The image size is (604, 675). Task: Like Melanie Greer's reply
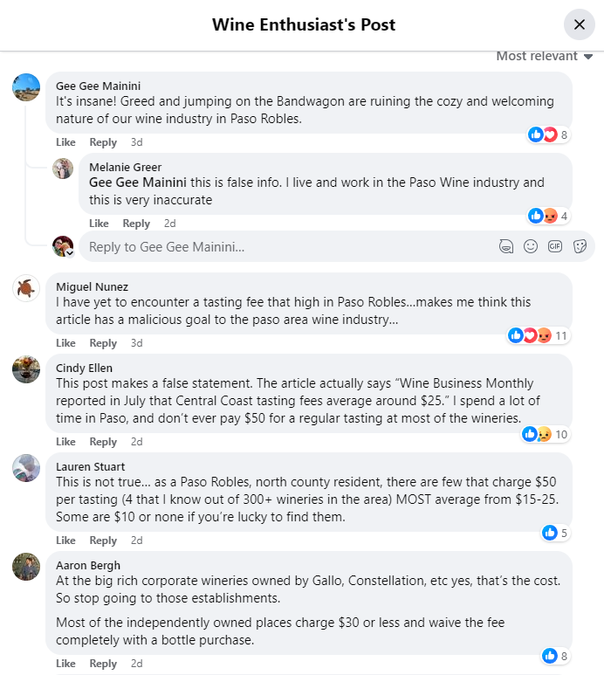(x=99, y=224)
